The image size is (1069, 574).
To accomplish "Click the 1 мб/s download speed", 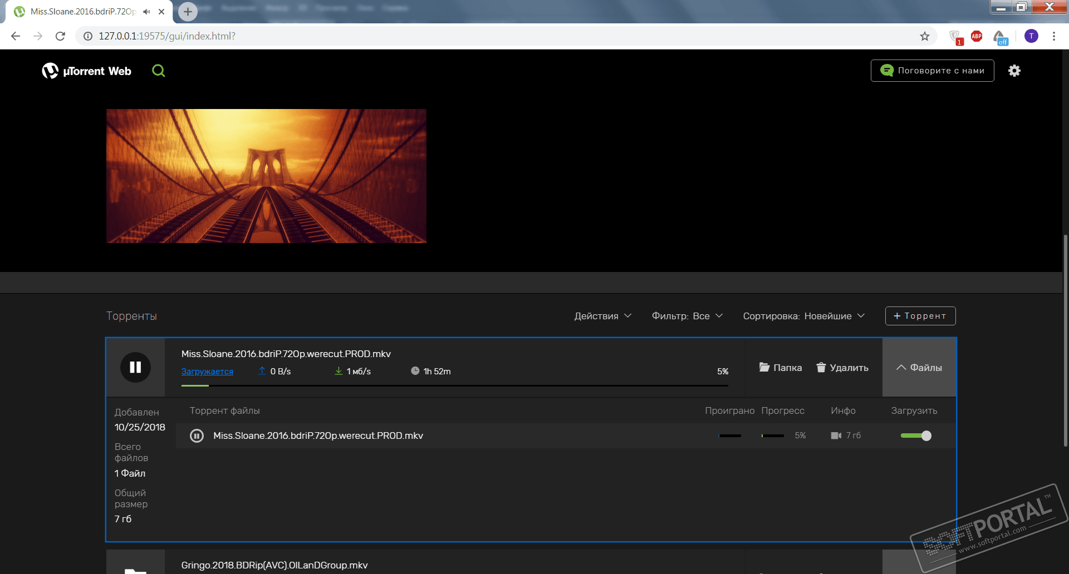I will [x=359, y=372].
